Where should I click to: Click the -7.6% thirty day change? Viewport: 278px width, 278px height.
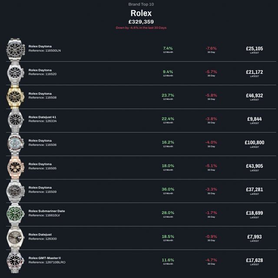pyautogui.click(x=211, y=48)
